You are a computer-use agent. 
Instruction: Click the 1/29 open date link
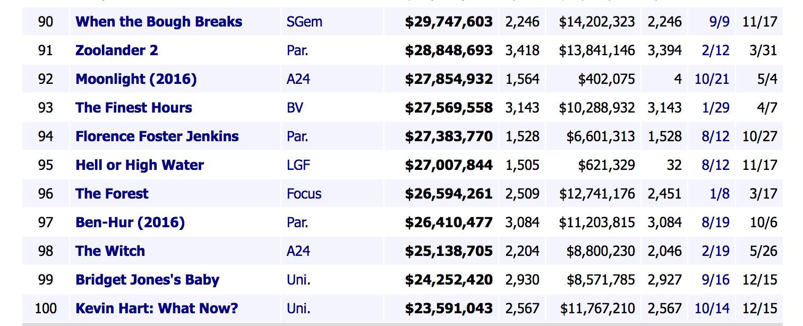pyautogui.click(x=715, y=108)
